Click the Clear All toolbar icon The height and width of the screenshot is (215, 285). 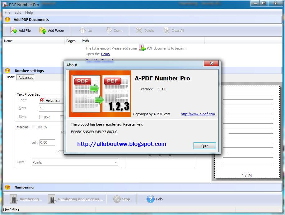tap(167, 31)
